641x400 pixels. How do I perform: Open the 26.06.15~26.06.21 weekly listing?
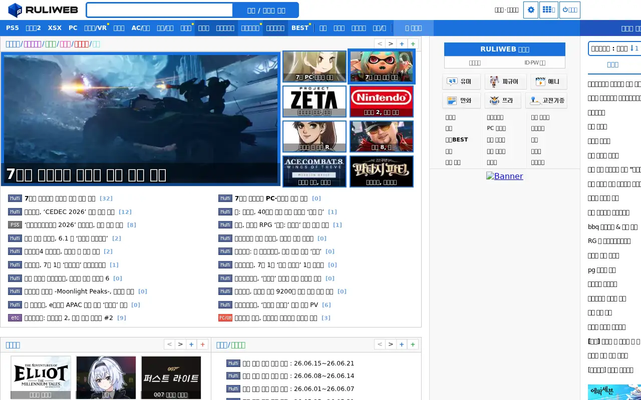point(298,363)
